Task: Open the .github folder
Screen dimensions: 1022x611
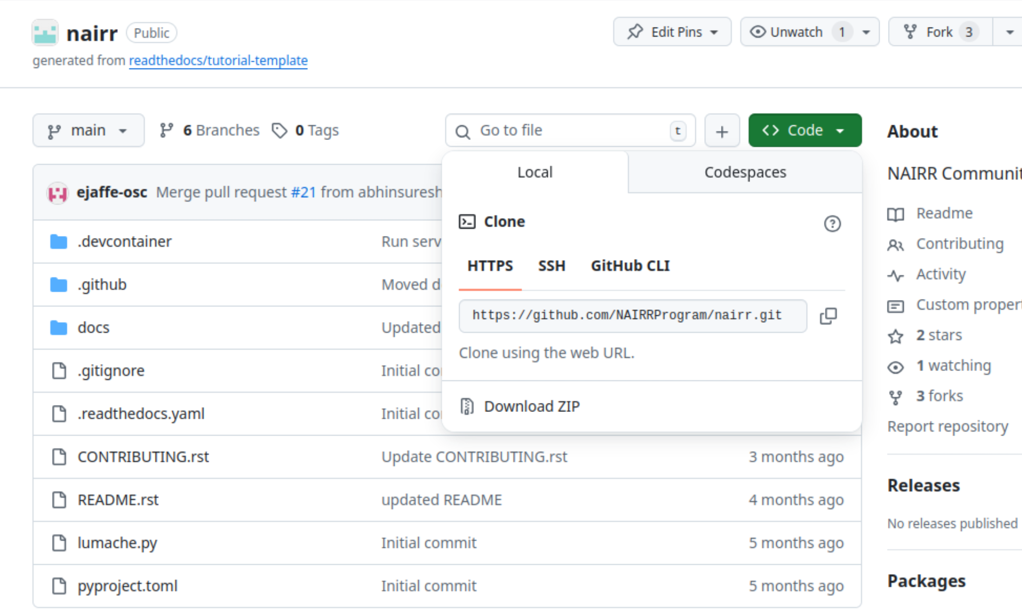Action: [102, 285]
